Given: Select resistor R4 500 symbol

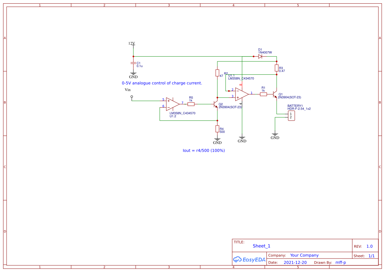Looking at the screenshot, I should [x=217, y=129].
